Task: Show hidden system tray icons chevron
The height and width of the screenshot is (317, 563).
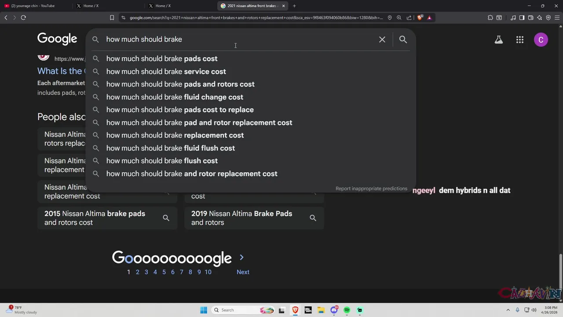Action: point(508,310)
